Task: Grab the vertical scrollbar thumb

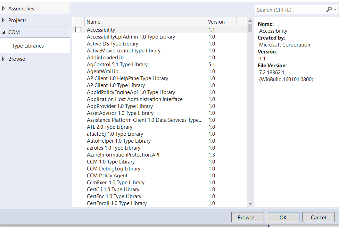Action: pos(250,28)
